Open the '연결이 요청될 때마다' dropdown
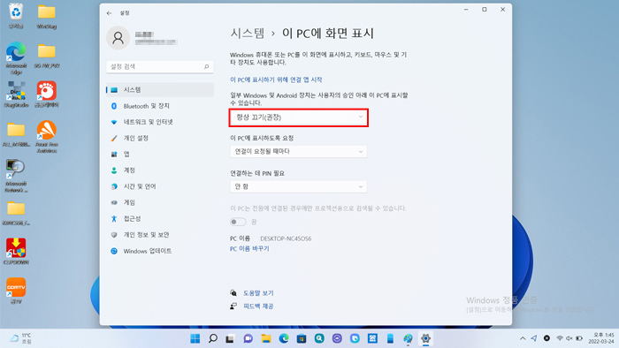The image size is (619, 348). [x=299, y=151]
